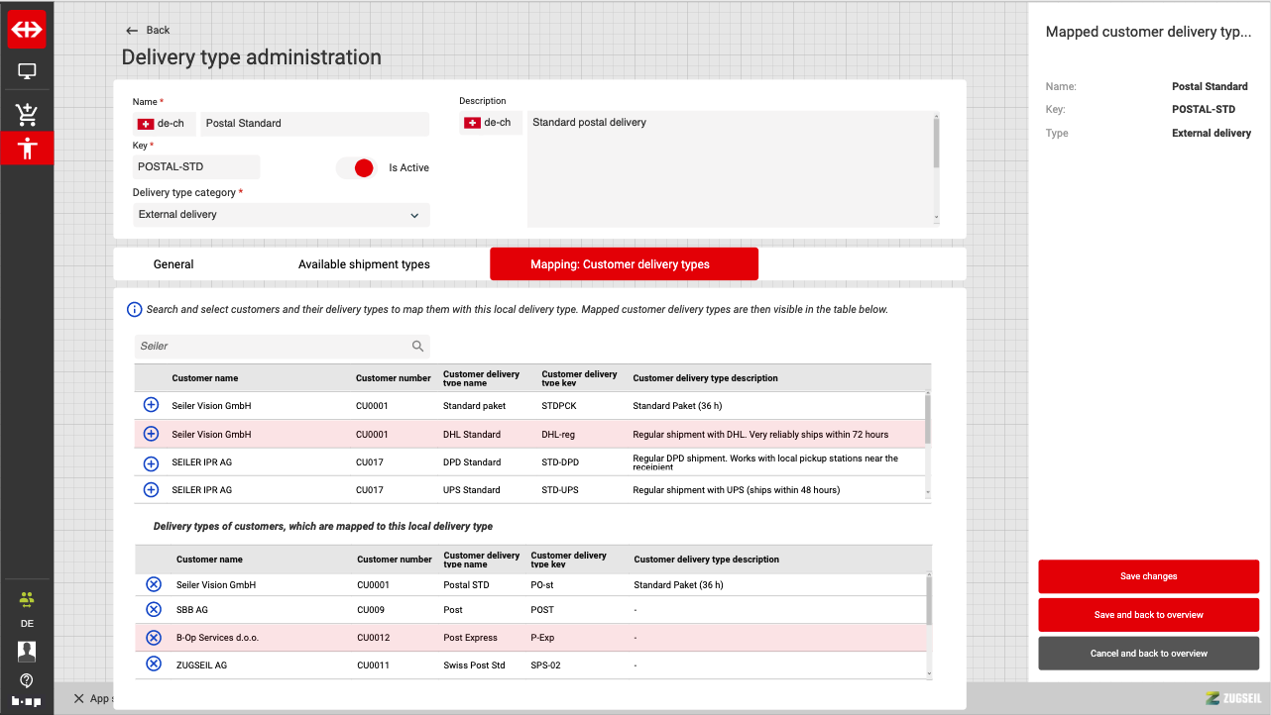The image size is (1271, 715).
Task: Click Cancel and back to overview
Action: [1148, 654]
